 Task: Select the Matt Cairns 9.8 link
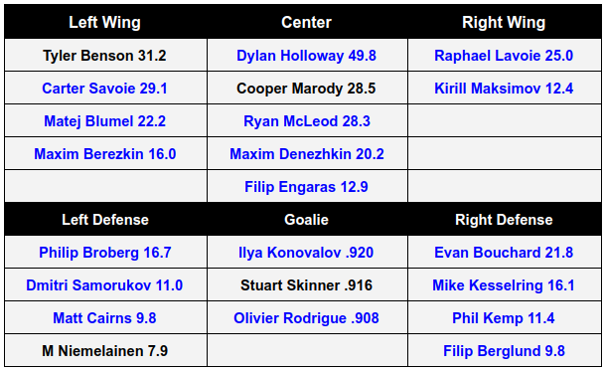(104, 318)
